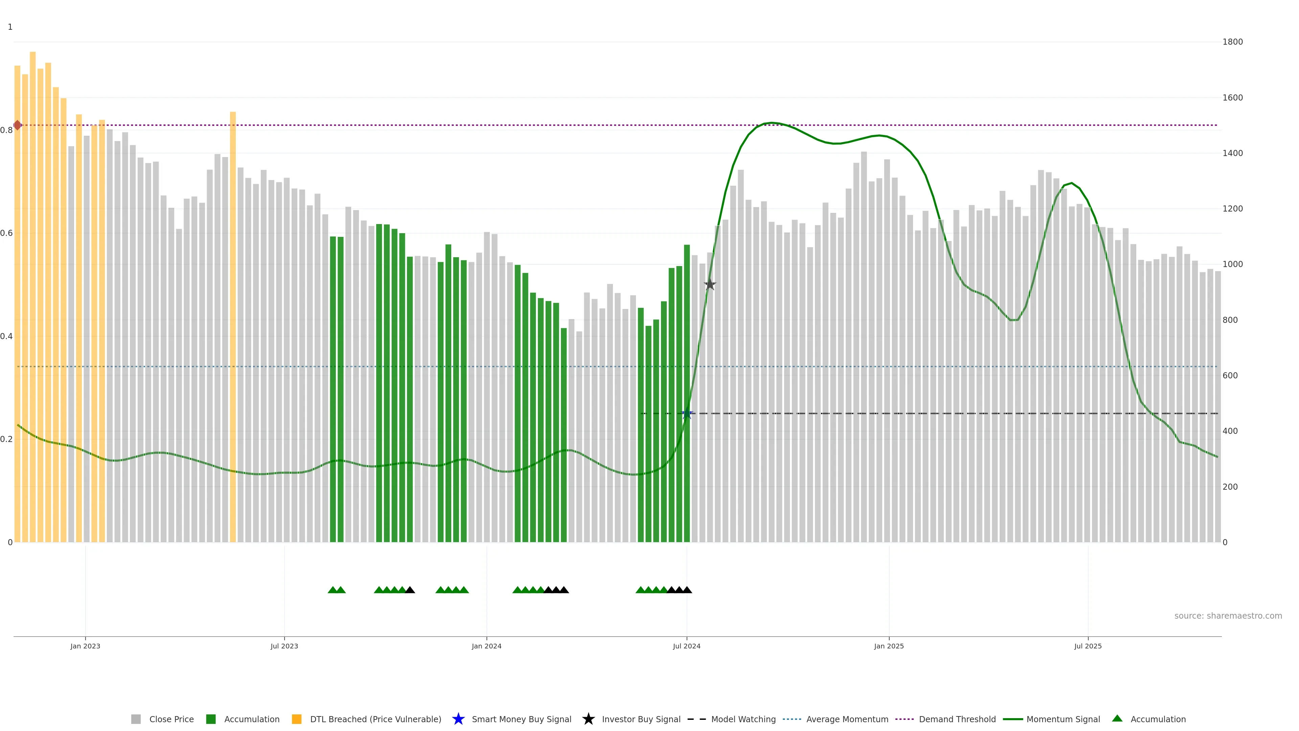
Task: Click the Jan 2024 x-axis label
Action: [x=486, y=646]
